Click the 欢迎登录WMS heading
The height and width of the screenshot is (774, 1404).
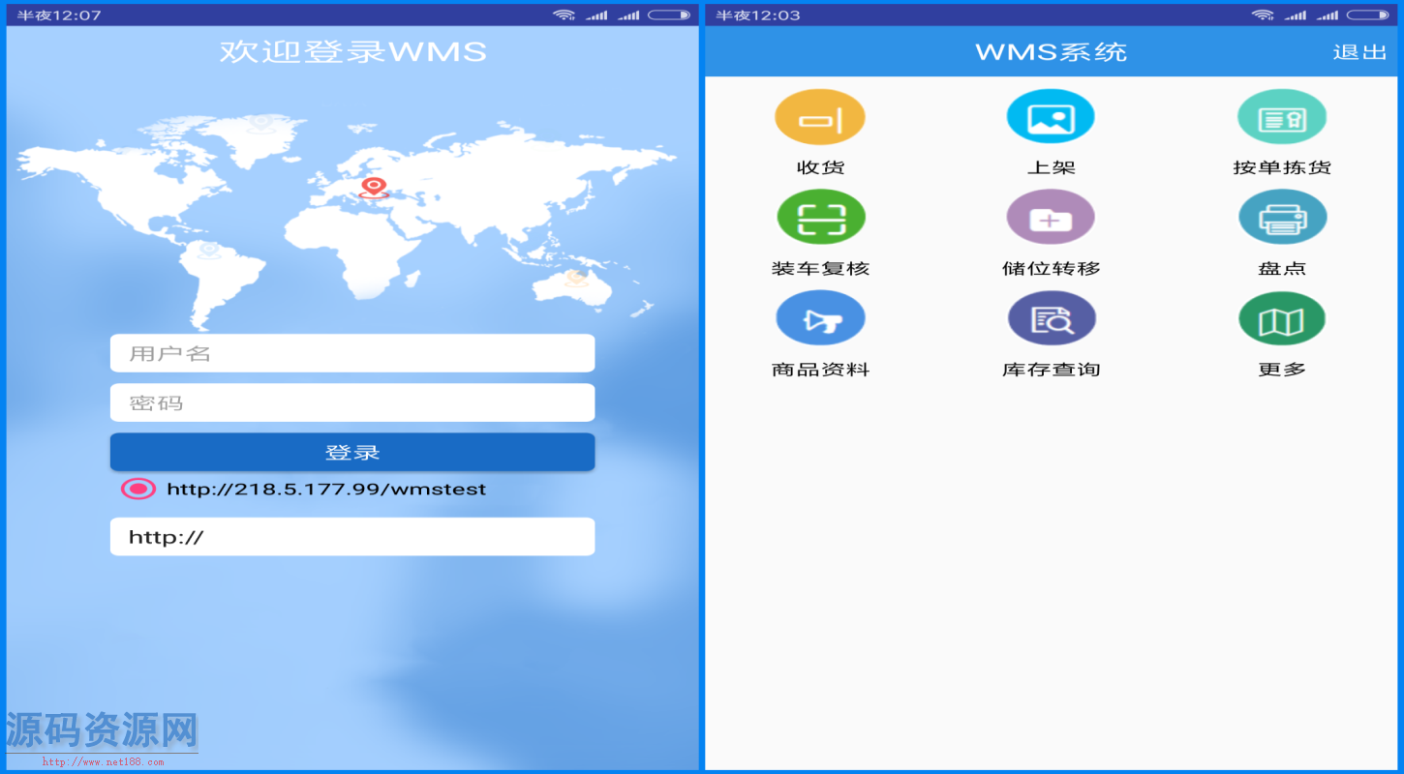pos(352,50)
